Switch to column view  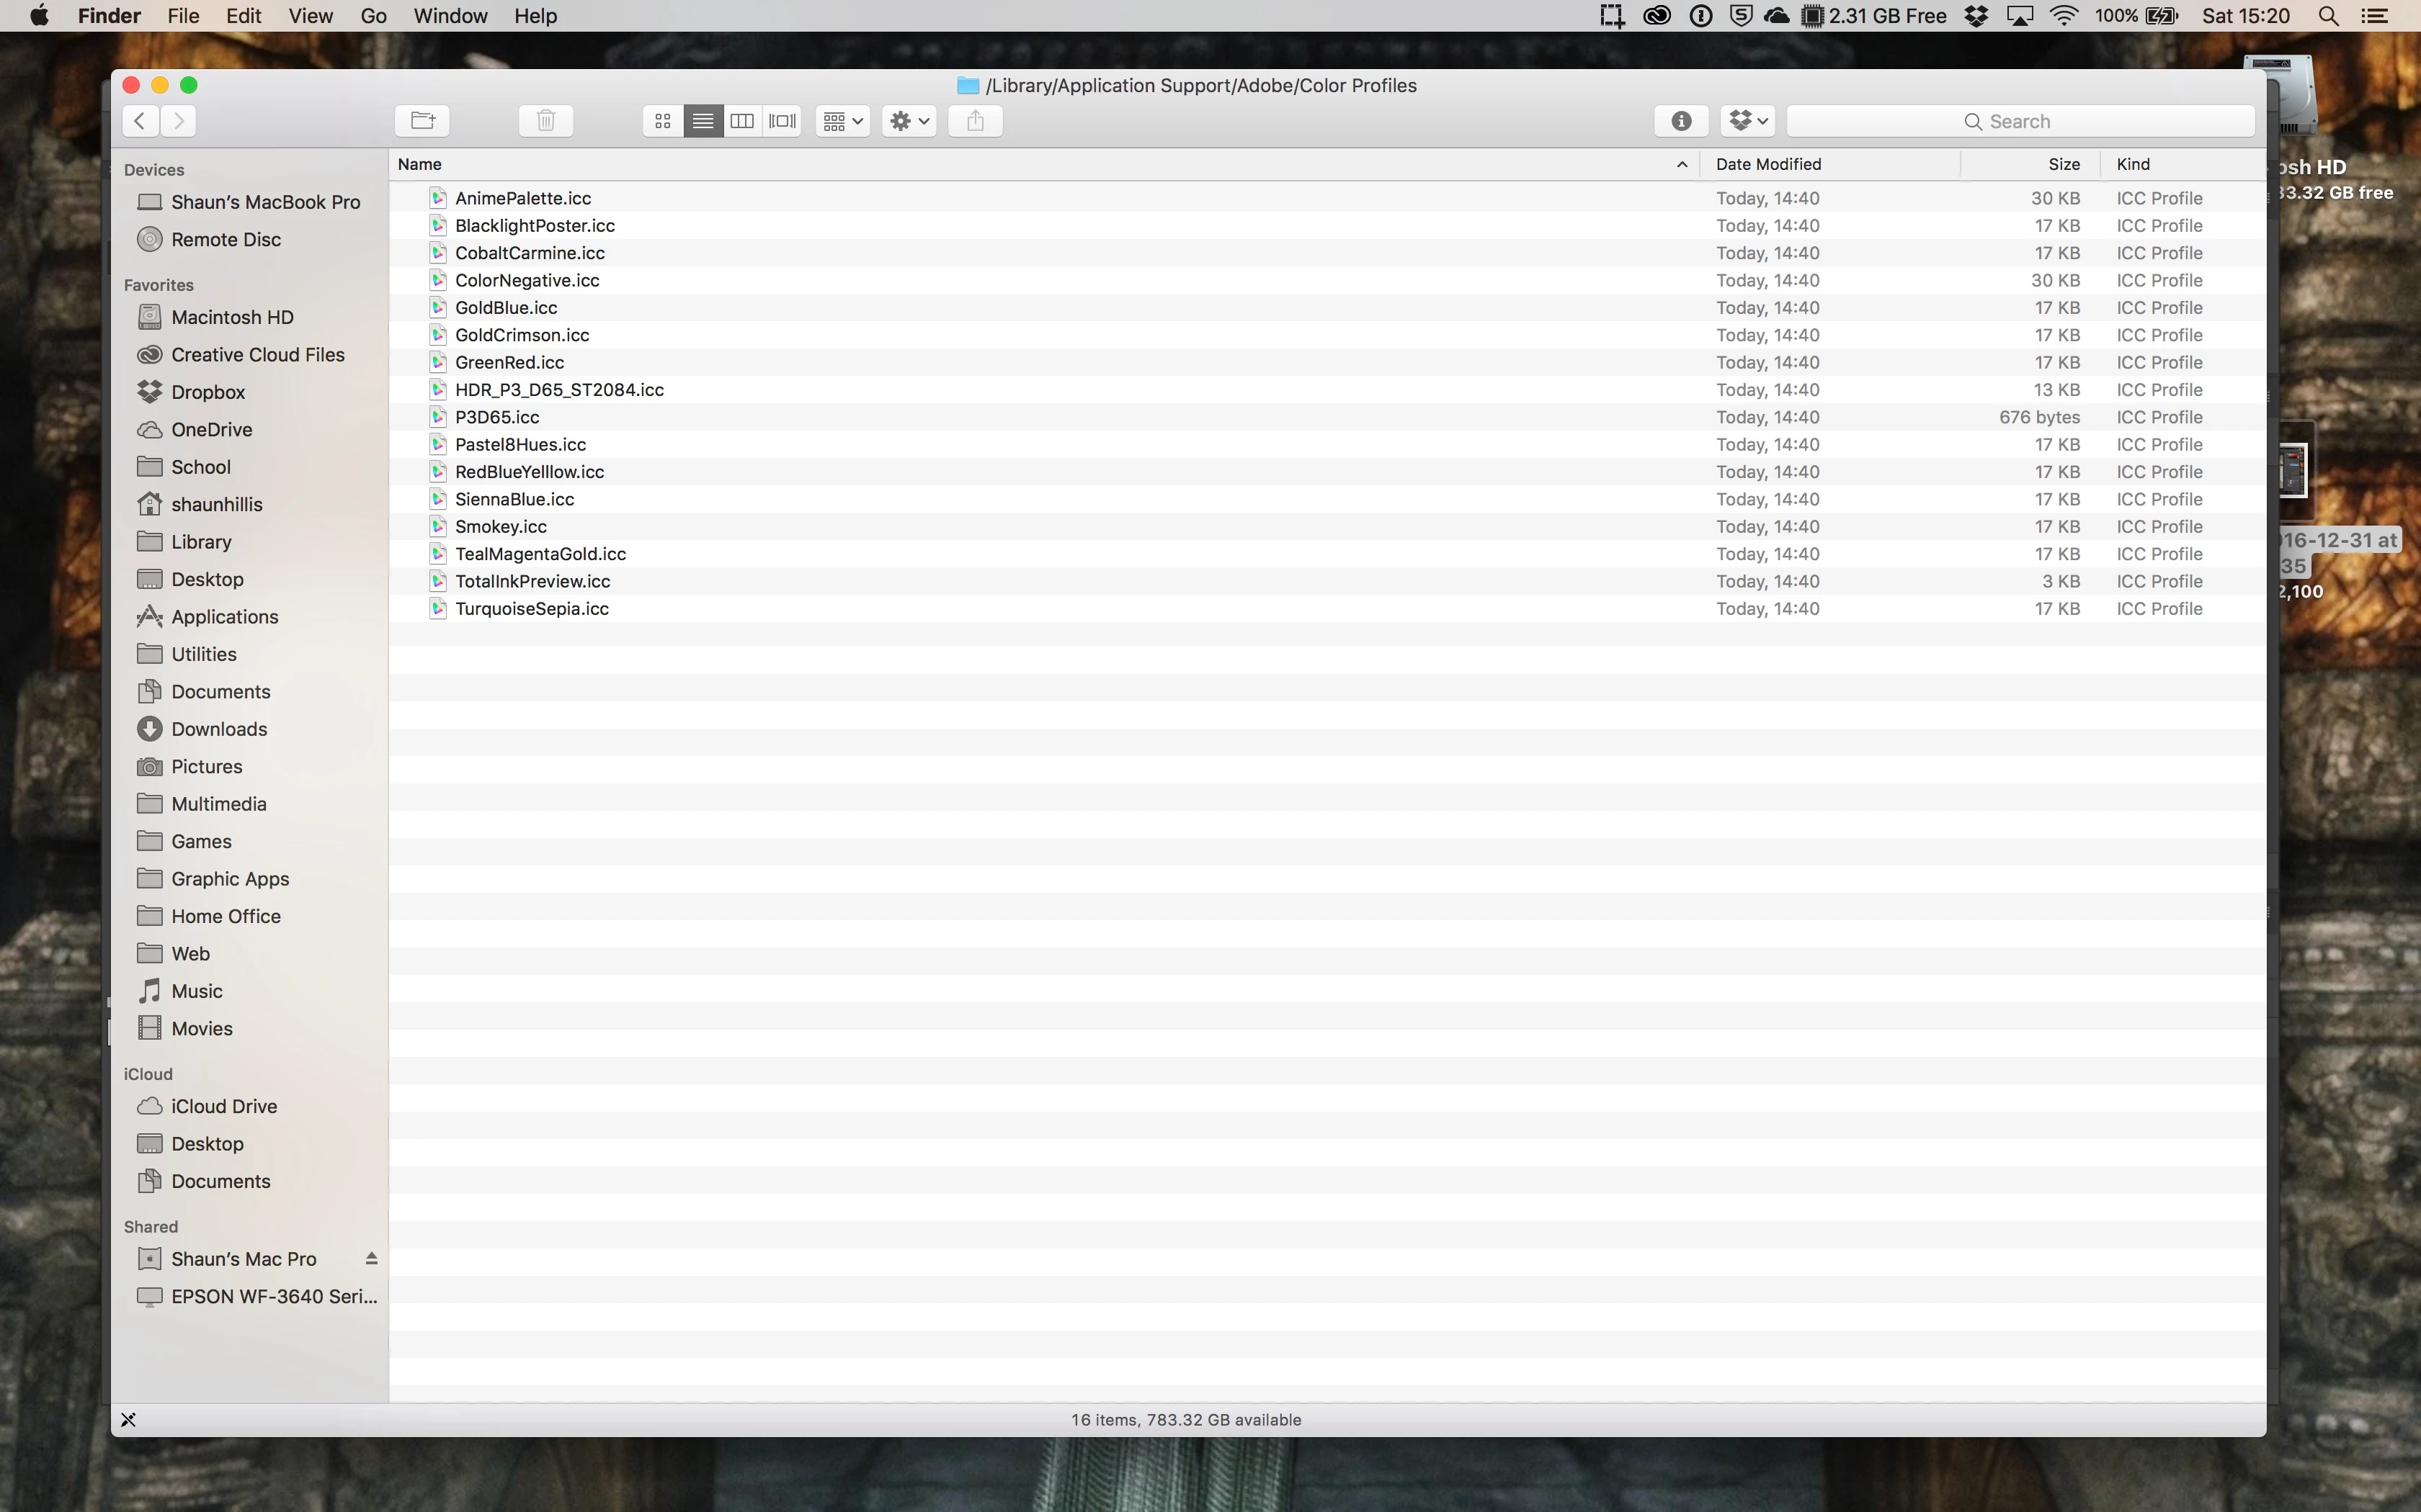coord(742,121)
